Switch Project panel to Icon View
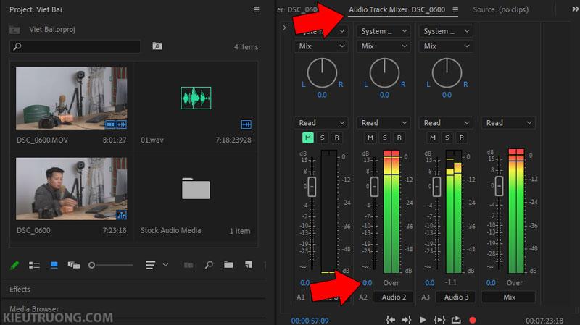The height and width of the screenshot is (325, 580). [54, 265]
